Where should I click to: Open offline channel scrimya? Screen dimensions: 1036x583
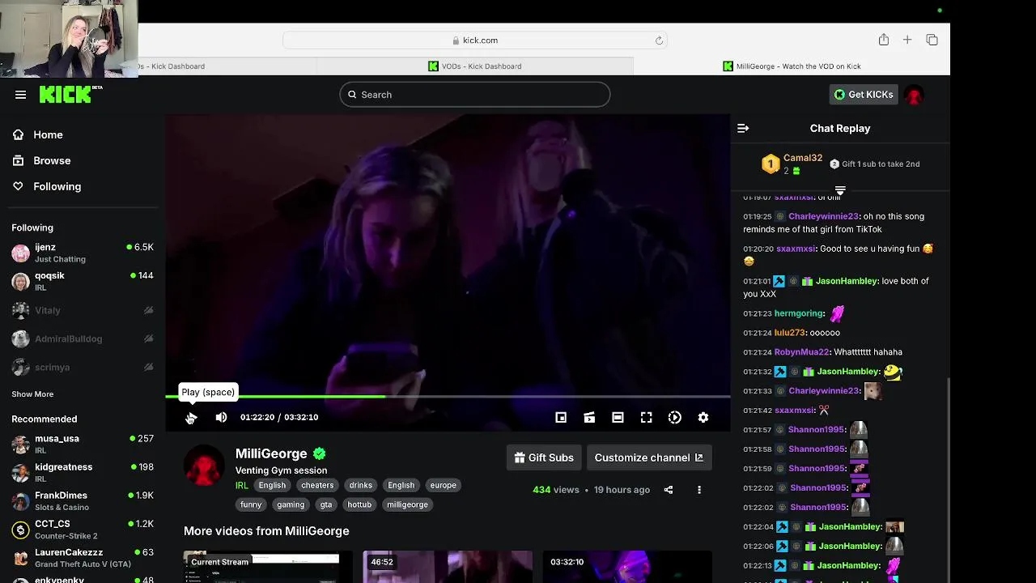tap(83, 367)
